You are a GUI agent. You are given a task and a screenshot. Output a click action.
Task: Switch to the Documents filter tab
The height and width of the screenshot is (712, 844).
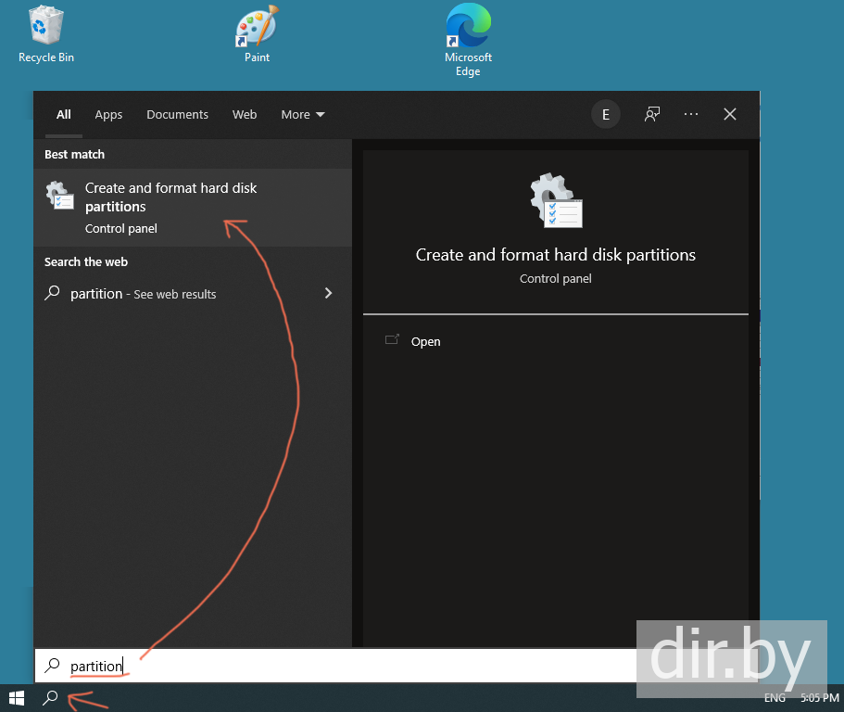pos(177,115)
